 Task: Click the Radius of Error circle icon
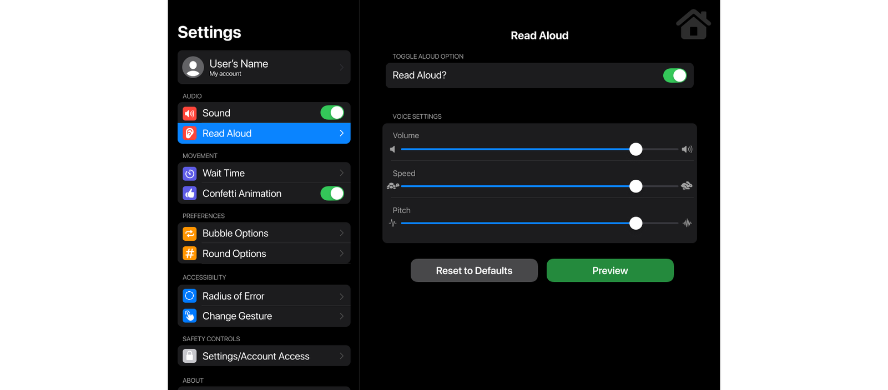pyautogui.click(x=190, y=296)
